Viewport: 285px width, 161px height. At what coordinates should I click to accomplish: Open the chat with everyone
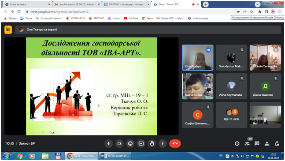click(257, 143)
